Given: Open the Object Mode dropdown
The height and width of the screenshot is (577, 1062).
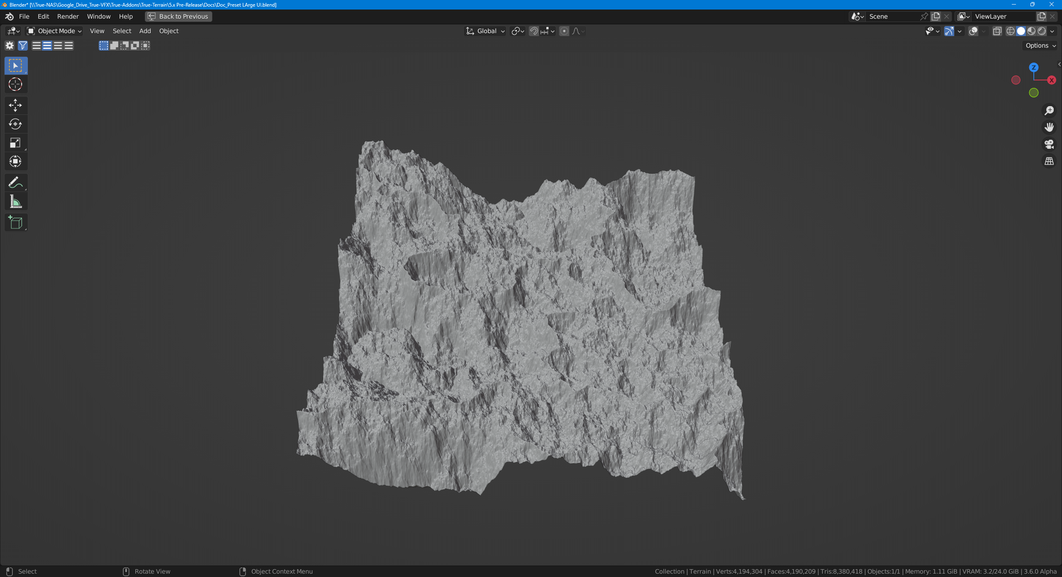Looking at the screenshot, I should pyautogui.click(x=54, y=31).
